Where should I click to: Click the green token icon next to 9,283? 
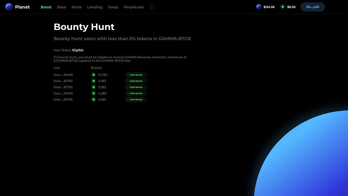click(93, 81)
